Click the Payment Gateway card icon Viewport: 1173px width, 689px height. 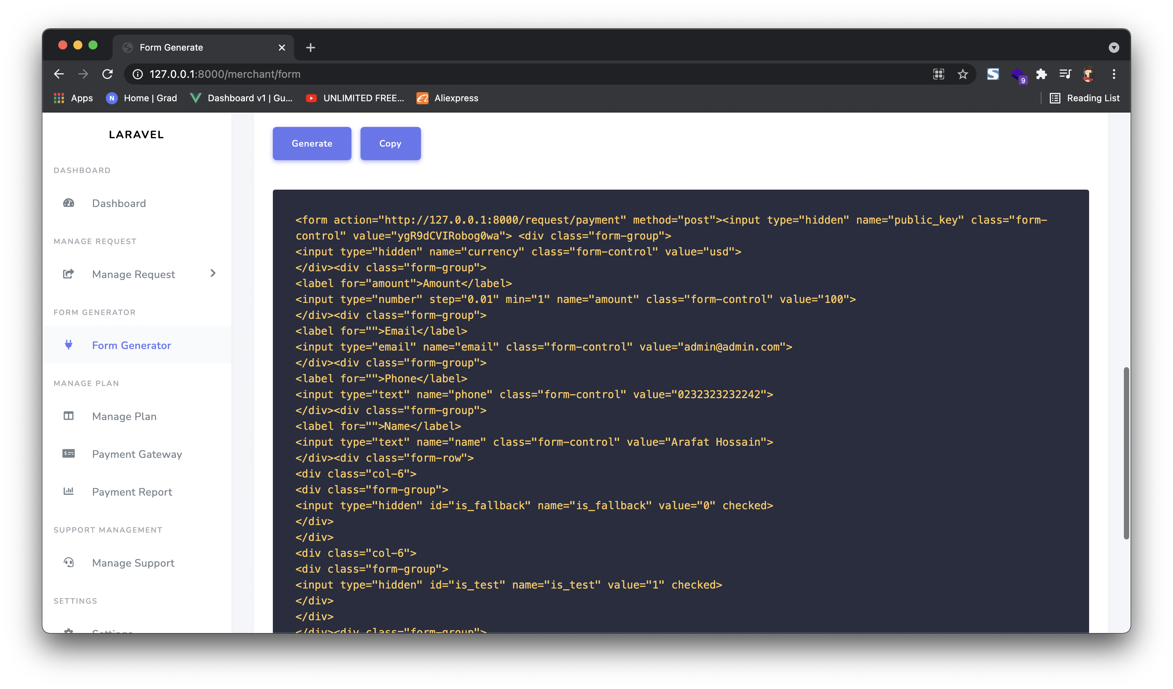(x=68, y=454)
